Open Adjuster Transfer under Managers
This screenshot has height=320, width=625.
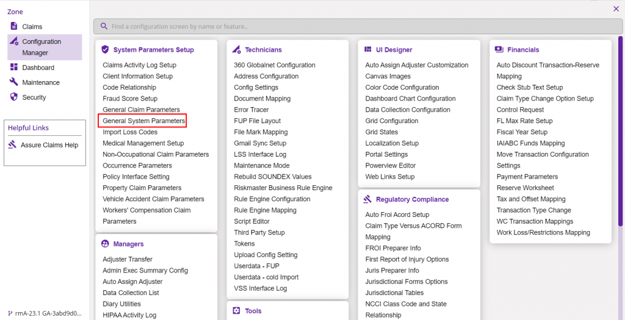(x=127, y=259)
